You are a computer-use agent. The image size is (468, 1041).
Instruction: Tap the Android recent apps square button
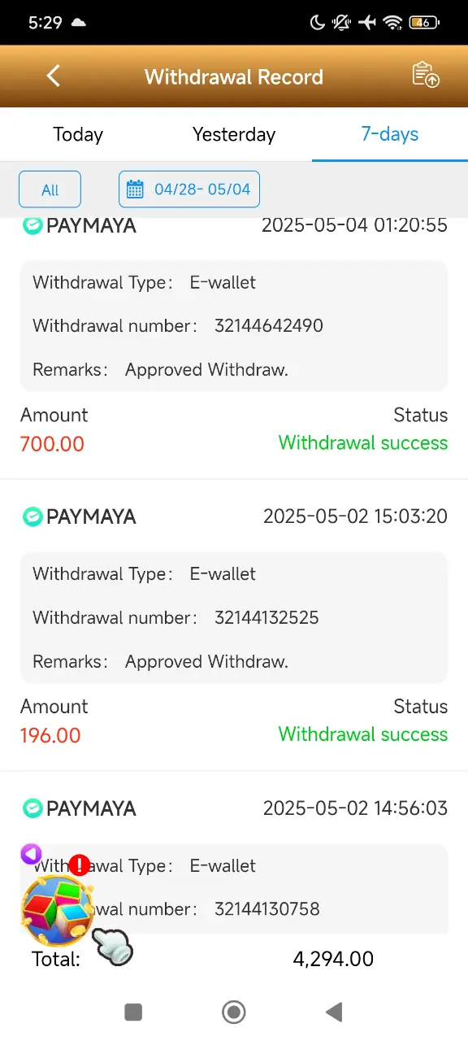(x=133, y=1012)
